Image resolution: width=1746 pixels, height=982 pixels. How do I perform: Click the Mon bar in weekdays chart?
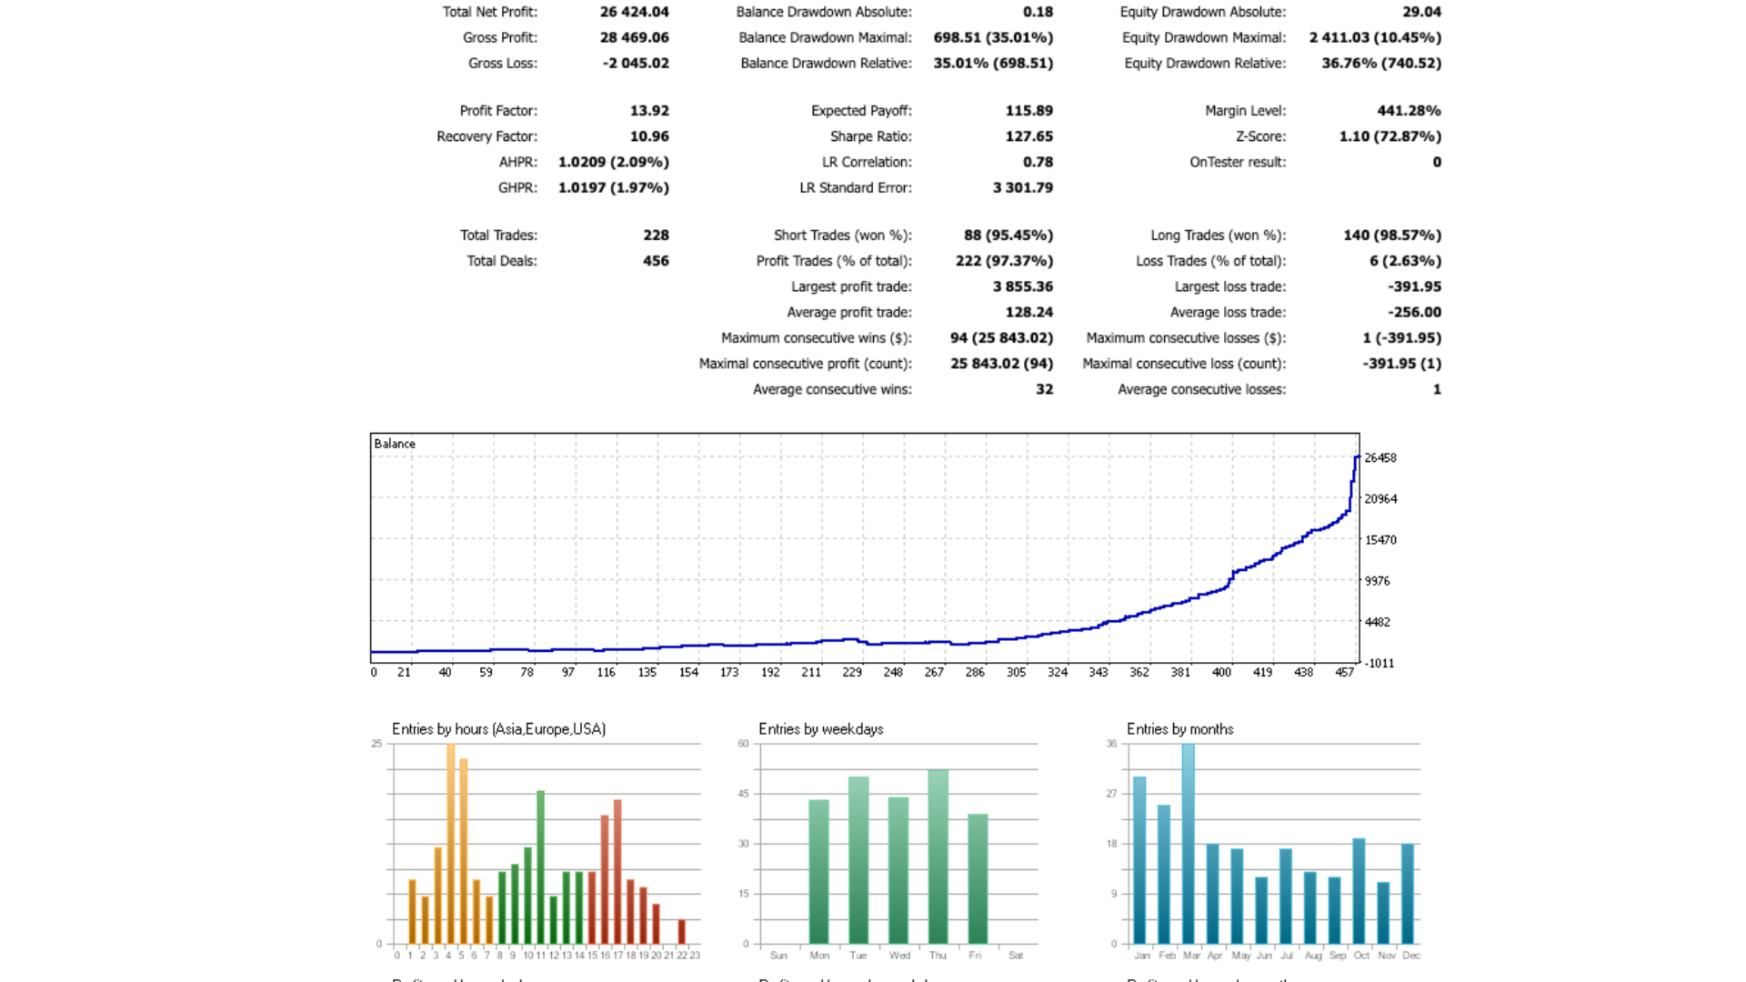818,871
